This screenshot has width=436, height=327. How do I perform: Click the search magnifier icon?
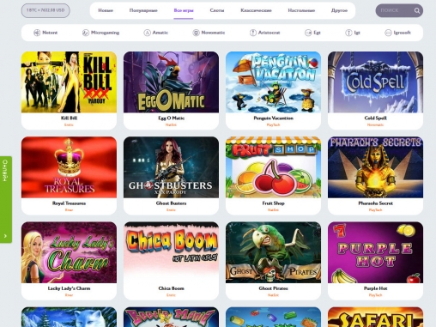[x=417, y=10]
